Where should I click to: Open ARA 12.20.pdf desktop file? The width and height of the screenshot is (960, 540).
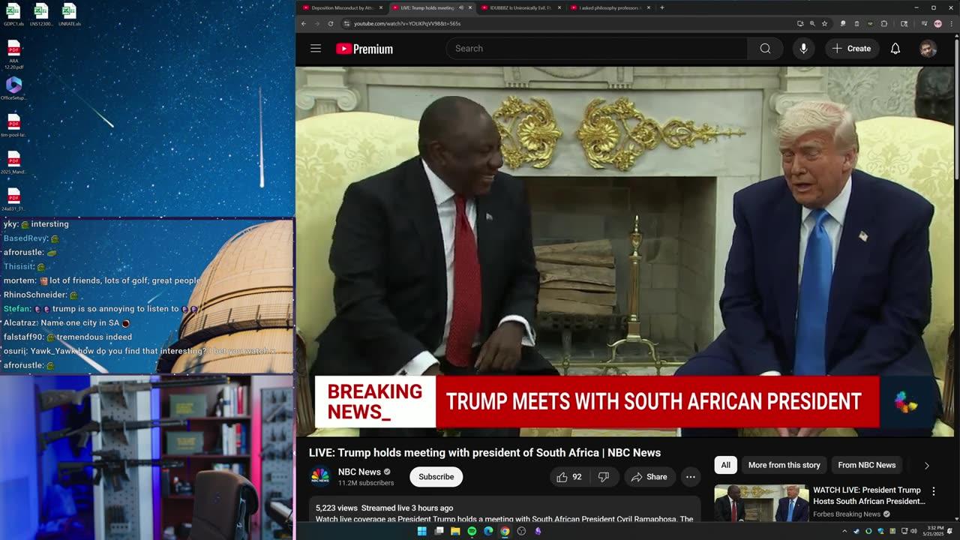pyautogui.click(x=13, y=54)
